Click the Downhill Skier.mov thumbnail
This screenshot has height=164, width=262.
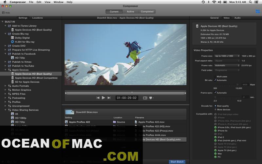pos(69,112)
